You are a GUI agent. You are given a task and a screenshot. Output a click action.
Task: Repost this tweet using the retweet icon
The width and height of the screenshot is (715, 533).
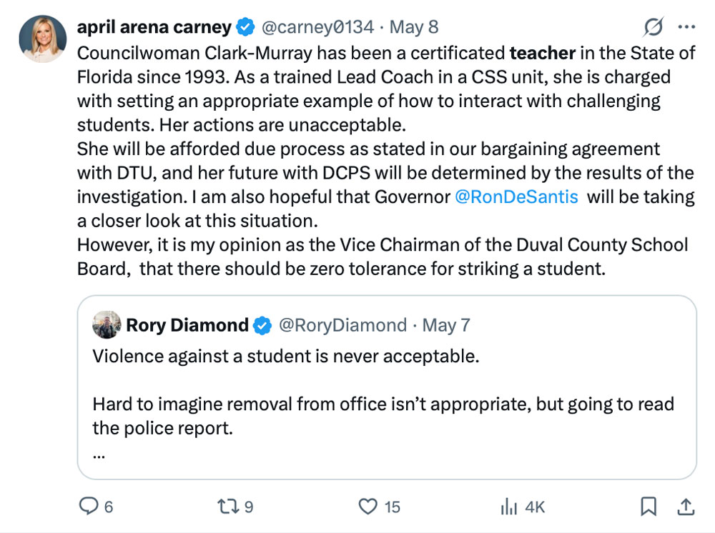pyautogui.click(x=228, y=506)
